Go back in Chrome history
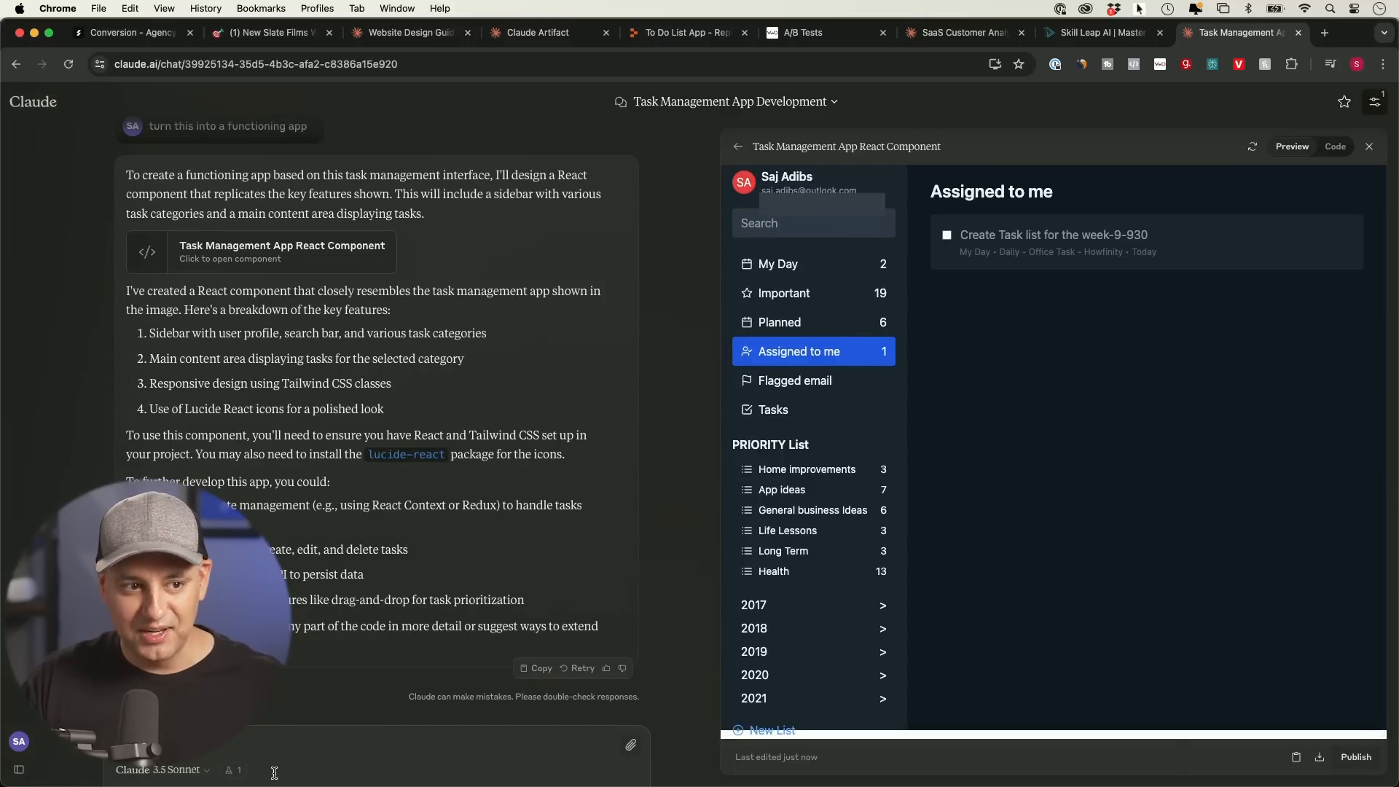The width and height of the screenshot is (1399, 787). [x=16, y=64]
